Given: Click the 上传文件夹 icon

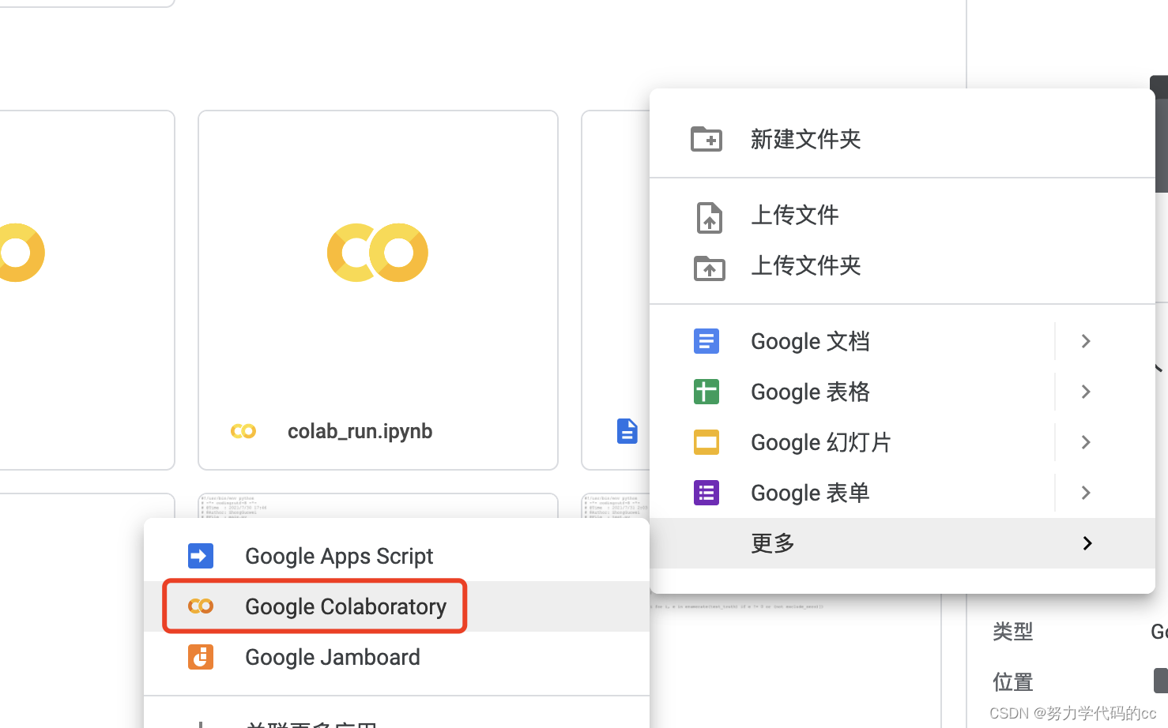Looking at the screenshot, I should click(709, 268).
